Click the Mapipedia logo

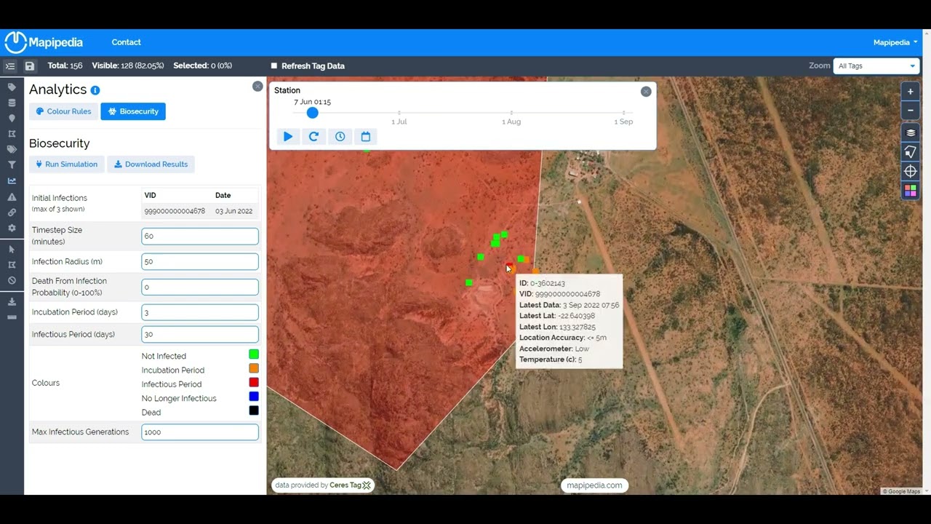click(44, 42)
